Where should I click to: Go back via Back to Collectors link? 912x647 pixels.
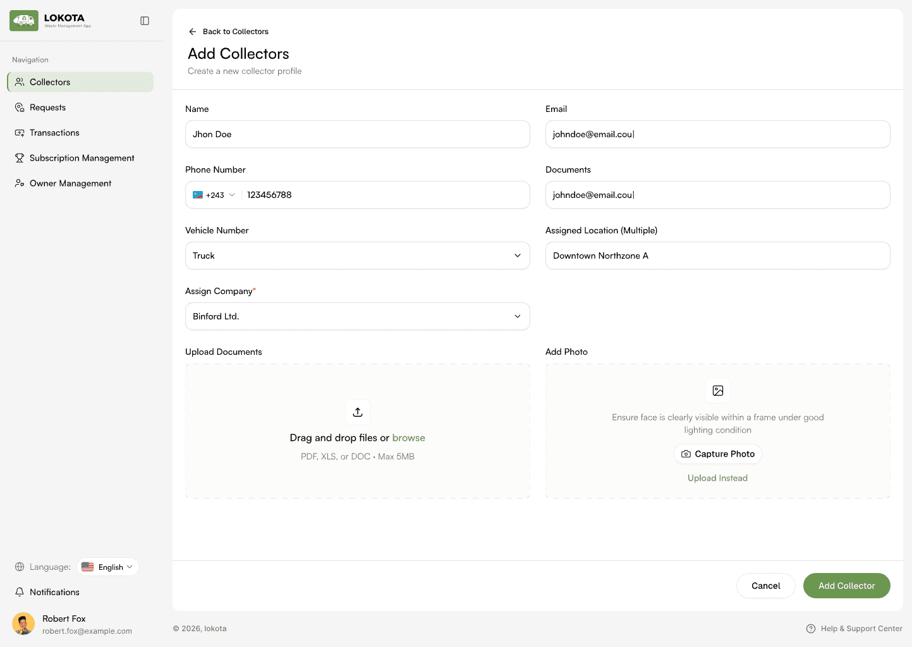pyautogui.click(x=229, y=32)
